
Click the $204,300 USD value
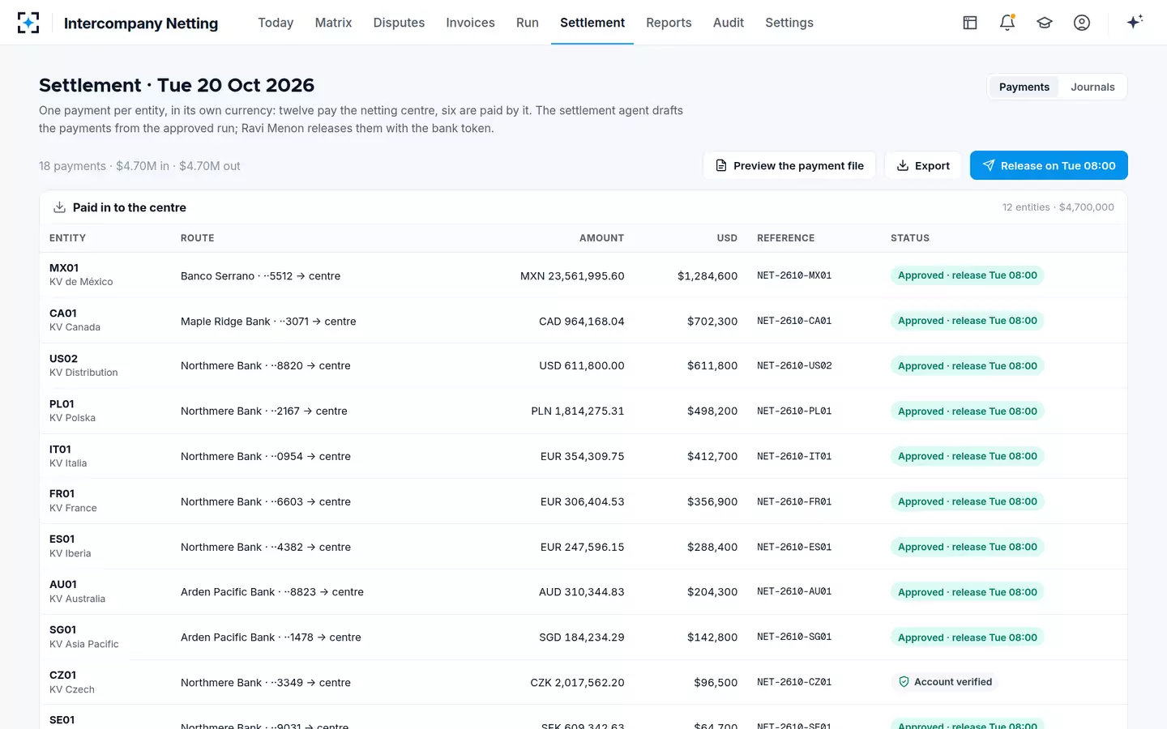point(712,592)
